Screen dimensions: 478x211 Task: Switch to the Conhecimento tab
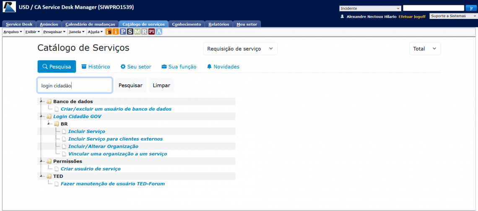(x=186, y=24)
